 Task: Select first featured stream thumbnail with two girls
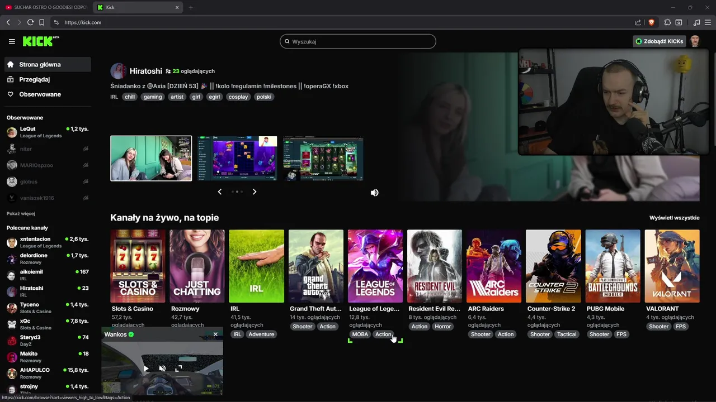pyautogui.click(x=151, y=159)
